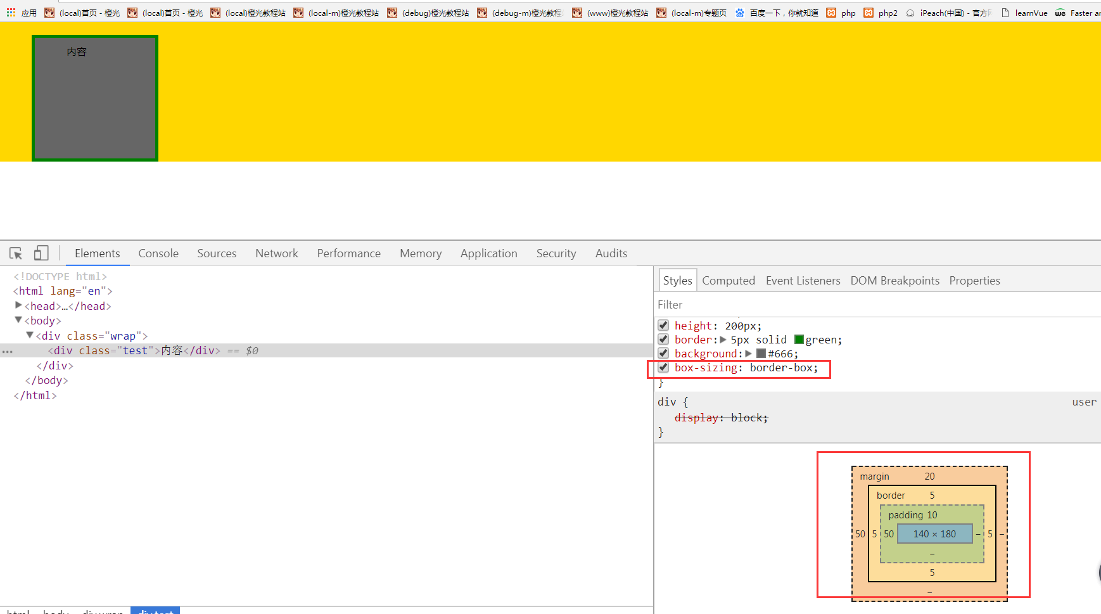Open the (local-m)专题页 bookmark

(x=692, y=13)
